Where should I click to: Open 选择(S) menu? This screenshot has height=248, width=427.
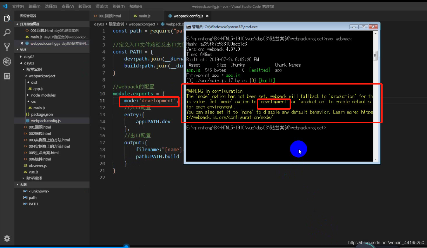click(x=51, y=6)
